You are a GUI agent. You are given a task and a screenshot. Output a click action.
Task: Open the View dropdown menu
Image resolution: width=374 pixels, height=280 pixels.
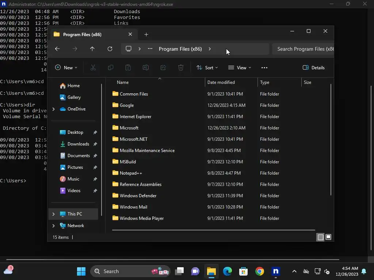tap(240, 67)
